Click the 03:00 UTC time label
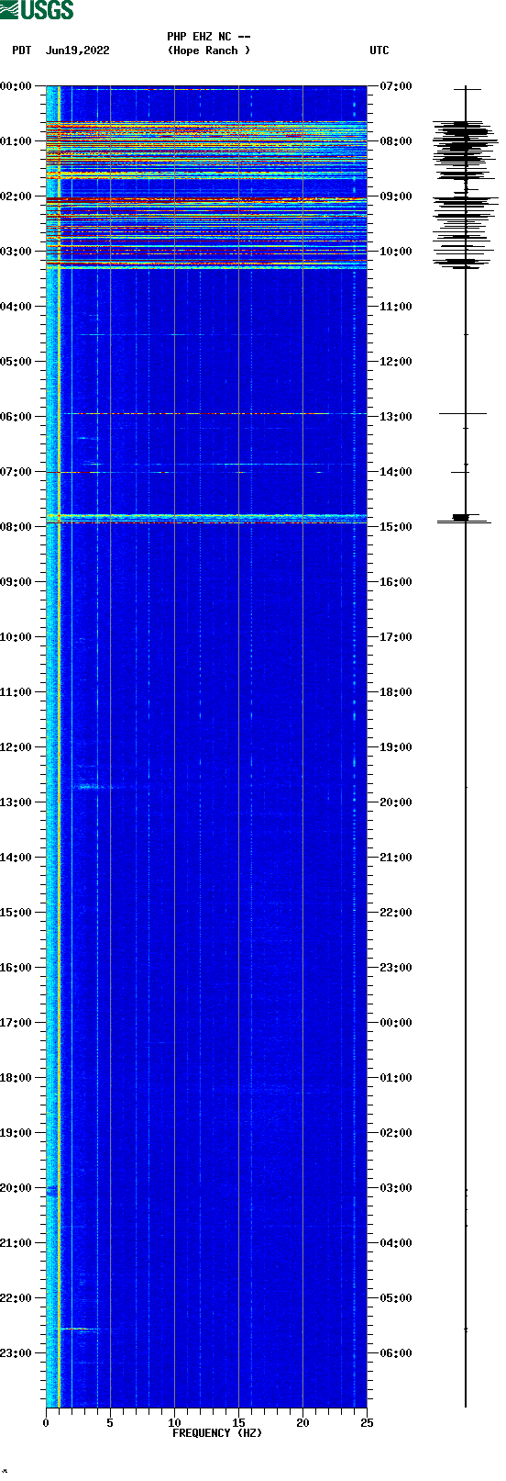The width and height of the screenshot is (506, 1481). pyautogui.click(x=396, y=1188)
